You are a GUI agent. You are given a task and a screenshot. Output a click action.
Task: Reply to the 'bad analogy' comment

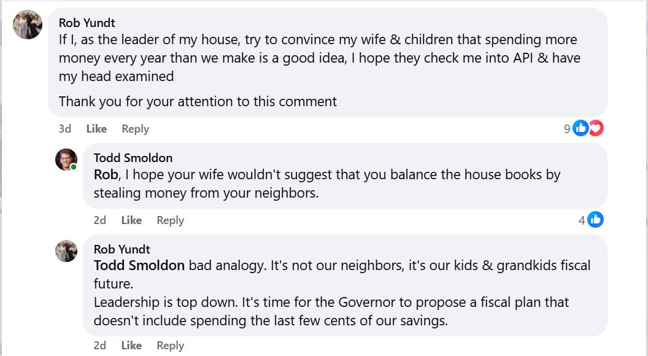(x=170, y=346)
